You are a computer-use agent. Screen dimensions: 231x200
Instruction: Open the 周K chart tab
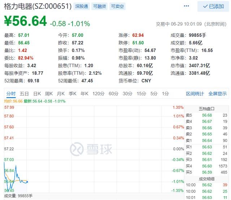49,94
